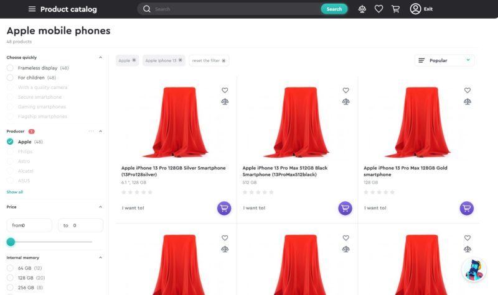Click the magnifier icon in the search bar
Image resolution: width=498 pixels, height=295 pixels.
pos(146,9)
